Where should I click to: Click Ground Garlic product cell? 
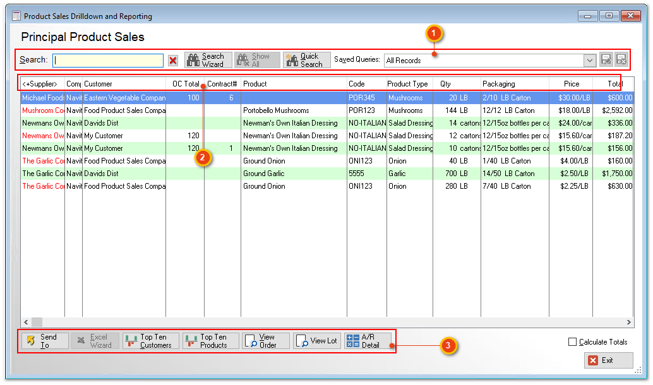pyautogui.click(x=294, y=174)
